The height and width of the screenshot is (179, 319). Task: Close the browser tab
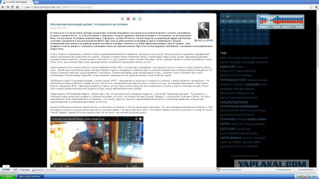click(31, 2)
